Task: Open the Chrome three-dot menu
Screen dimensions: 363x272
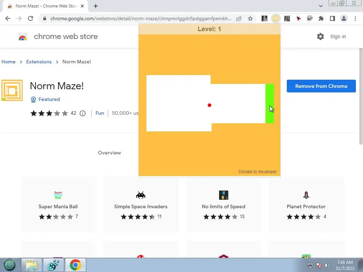Action: (355, 18)
